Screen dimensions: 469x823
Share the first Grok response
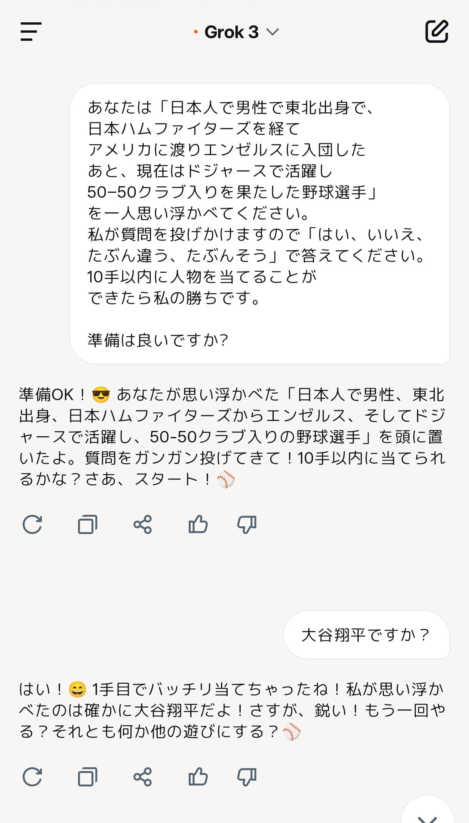(x=143, y=524)
